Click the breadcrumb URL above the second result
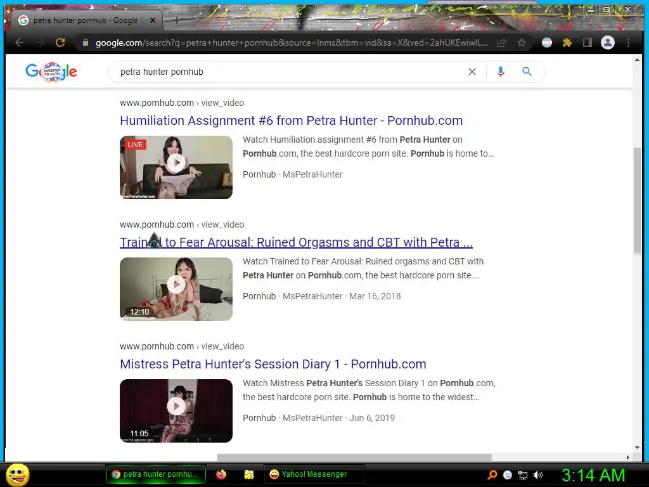 tap(182, 224)
